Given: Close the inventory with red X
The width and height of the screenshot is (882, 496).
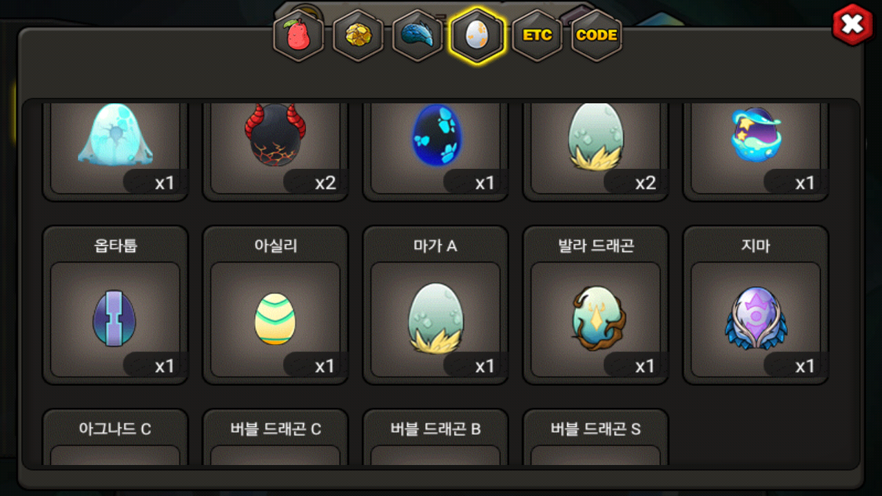Looking at the screenshot, I should pyautogui.click(x=852, y=25).
